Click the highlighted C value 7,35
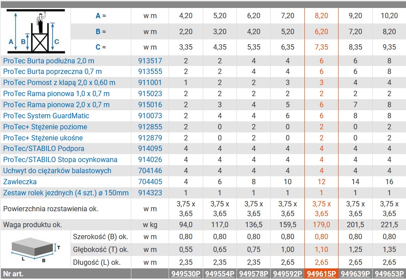The image size is (406, 279). pos(321,47)
